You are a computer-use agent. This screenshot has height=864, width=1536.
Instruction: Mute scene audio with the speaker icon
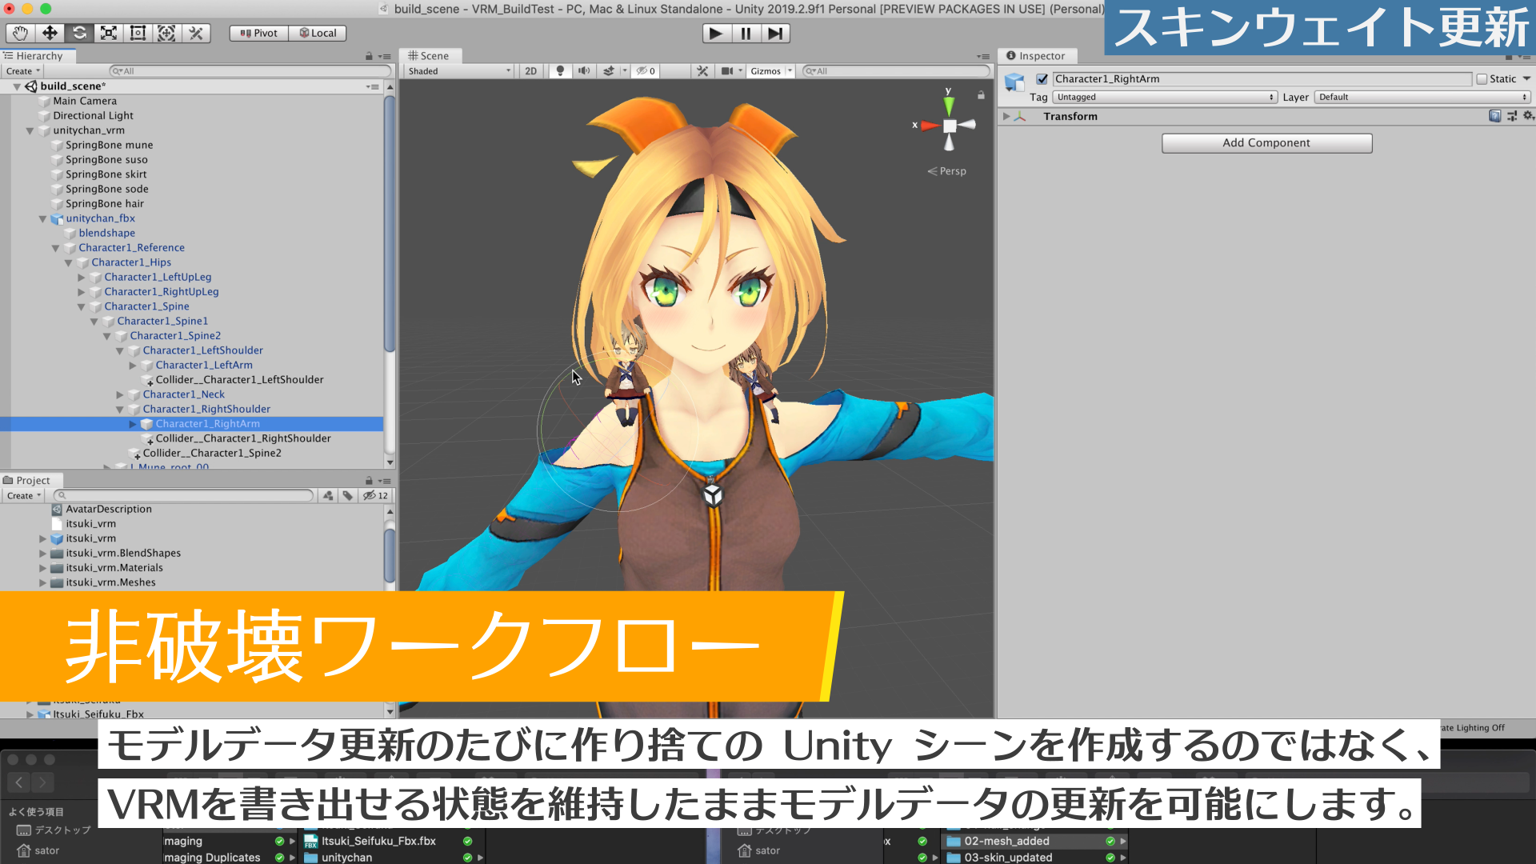click(584, 71)
